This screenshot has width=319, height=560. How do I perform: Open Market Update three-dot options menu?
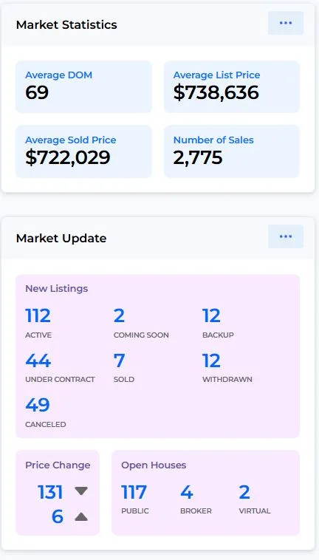coord(286,236)
